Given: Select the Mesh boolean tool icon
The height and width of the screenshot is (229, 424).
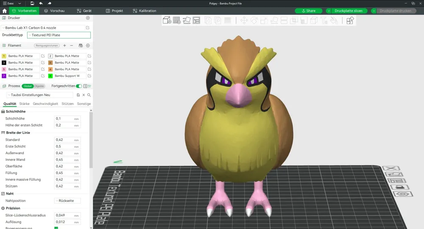Looking at the screenshot, I should pos(294,20).
